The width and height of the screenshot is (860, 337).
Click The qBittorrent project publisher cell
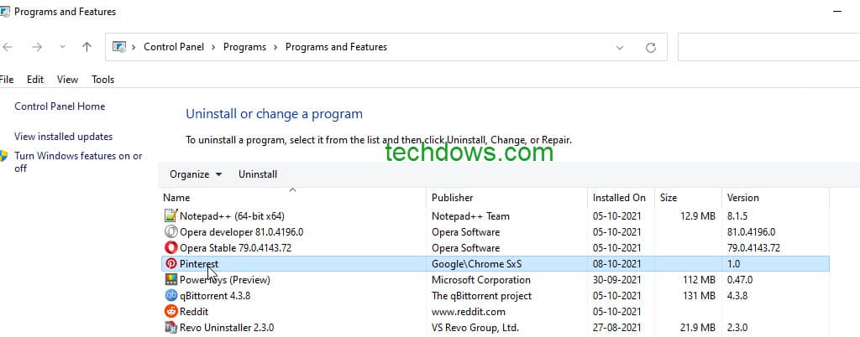(481, 295)
